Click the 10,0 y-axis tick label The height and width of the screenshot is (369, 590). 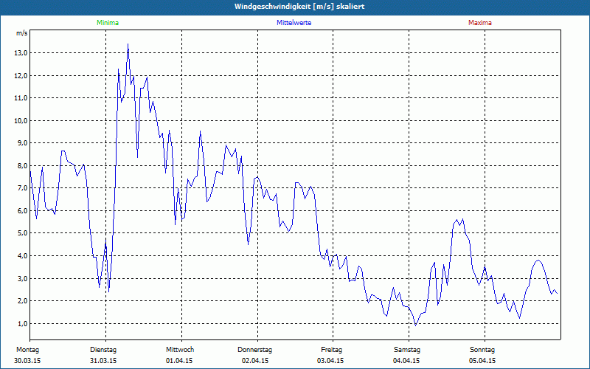click(x=21, y=120)
